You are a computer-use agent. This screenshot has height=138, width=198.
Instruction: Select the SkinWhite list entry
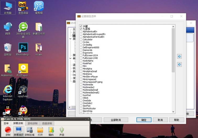[x=87, y=111]
